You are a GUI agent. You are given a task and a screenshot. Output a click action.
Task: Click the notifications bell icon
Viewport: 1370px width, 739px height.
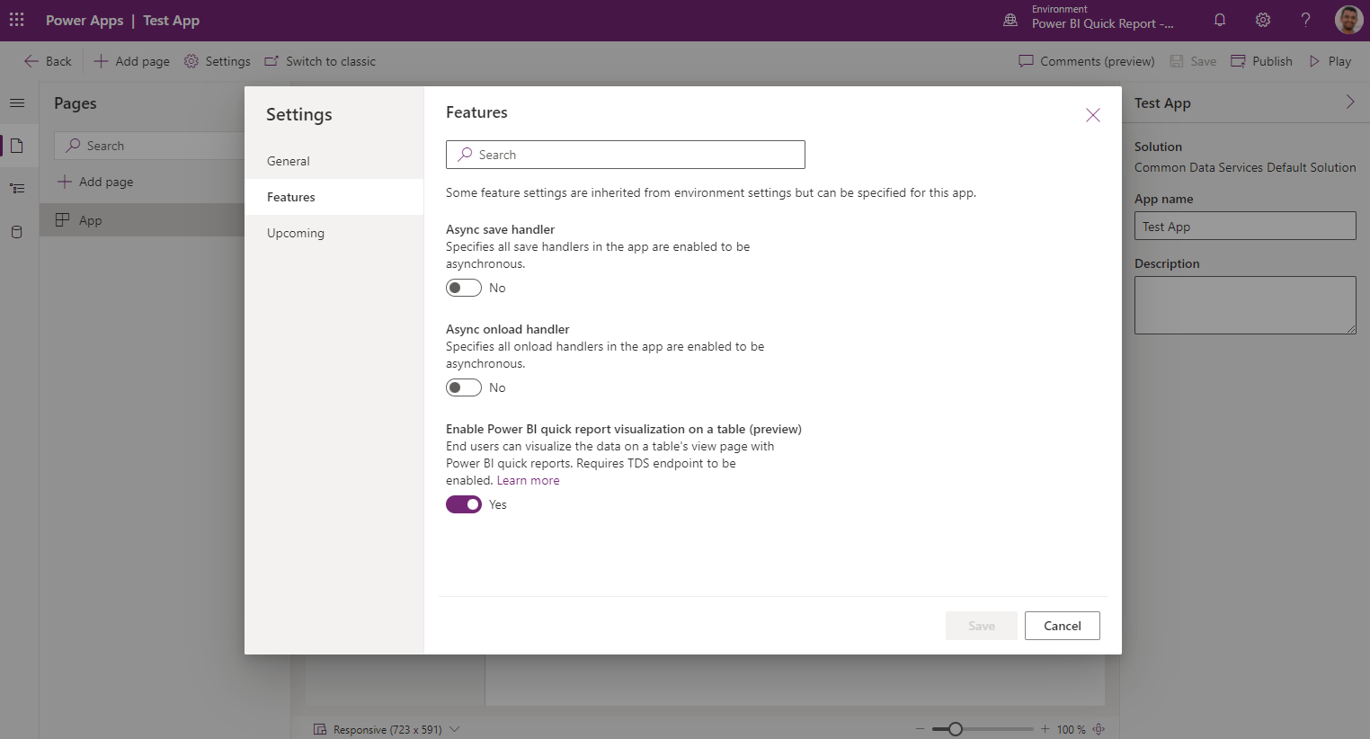click(1220, 20)
